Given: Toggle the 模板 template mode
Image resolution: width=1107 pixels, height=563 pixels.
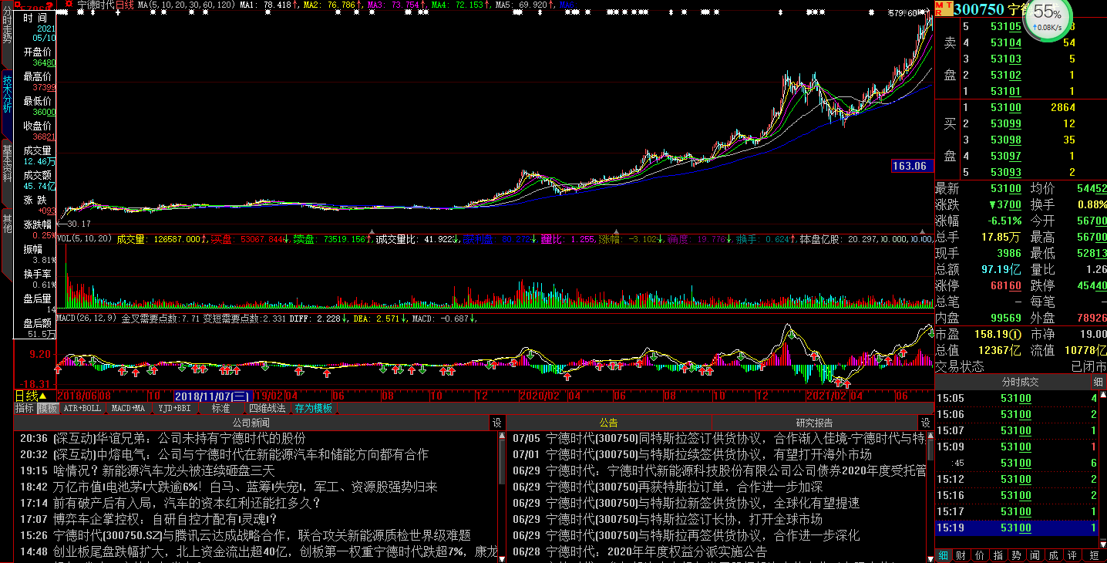Looking at the screenshot, I should [x=48, y=408].
